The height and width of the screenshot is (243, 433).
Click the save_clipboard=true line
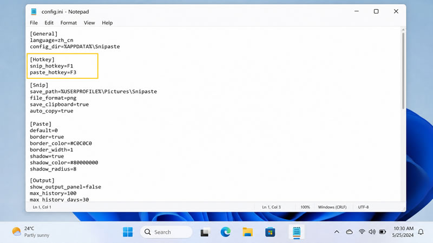(x=60, y=104)
